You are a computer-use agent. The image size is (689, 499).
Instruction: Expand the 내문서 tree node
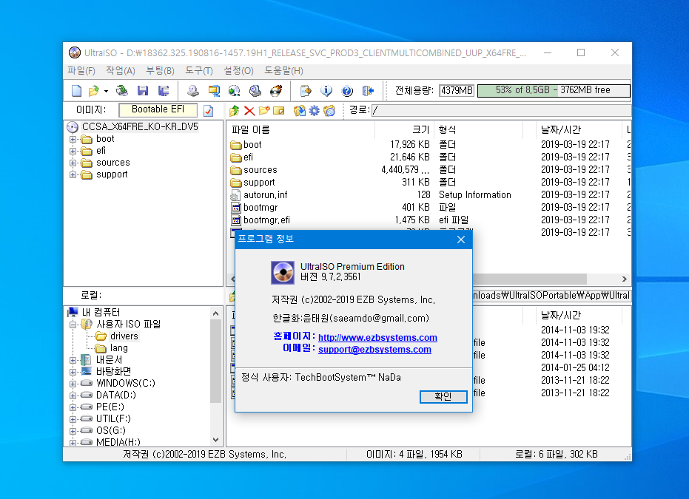point(73,360)
